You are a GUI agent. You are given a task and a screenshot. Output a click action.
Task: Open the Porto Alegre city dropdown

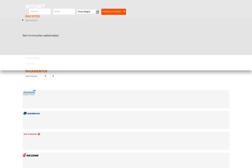point(88,12)
